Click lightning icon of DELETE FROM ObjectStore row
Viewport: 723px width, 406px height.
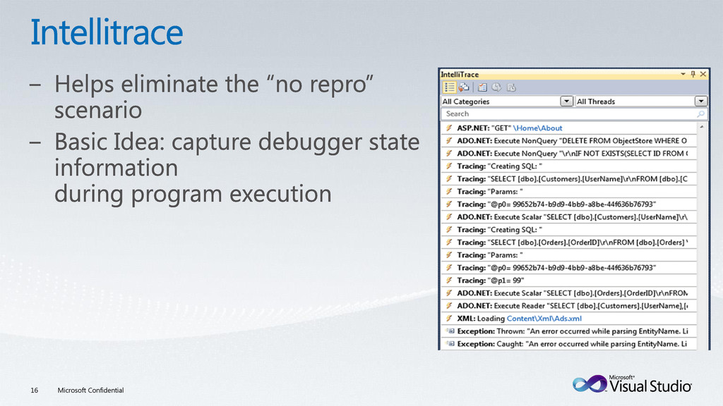[448, 140]
